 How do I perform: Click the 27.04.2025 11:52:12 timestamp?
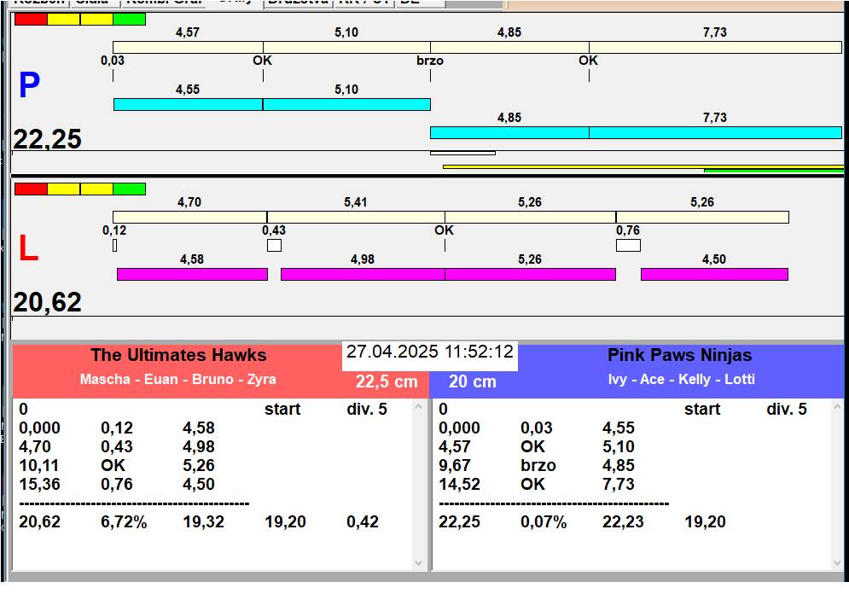[430, 352]
